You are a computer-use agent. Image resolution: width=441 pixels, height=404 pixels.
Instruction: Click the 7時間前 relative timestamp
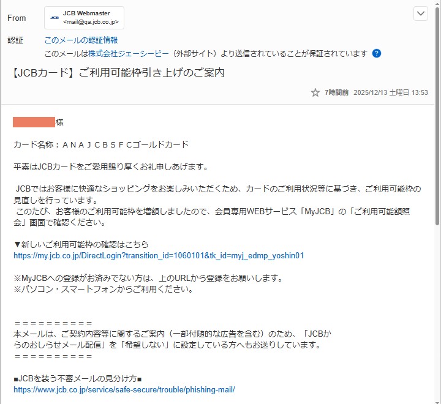click(336, 92)
